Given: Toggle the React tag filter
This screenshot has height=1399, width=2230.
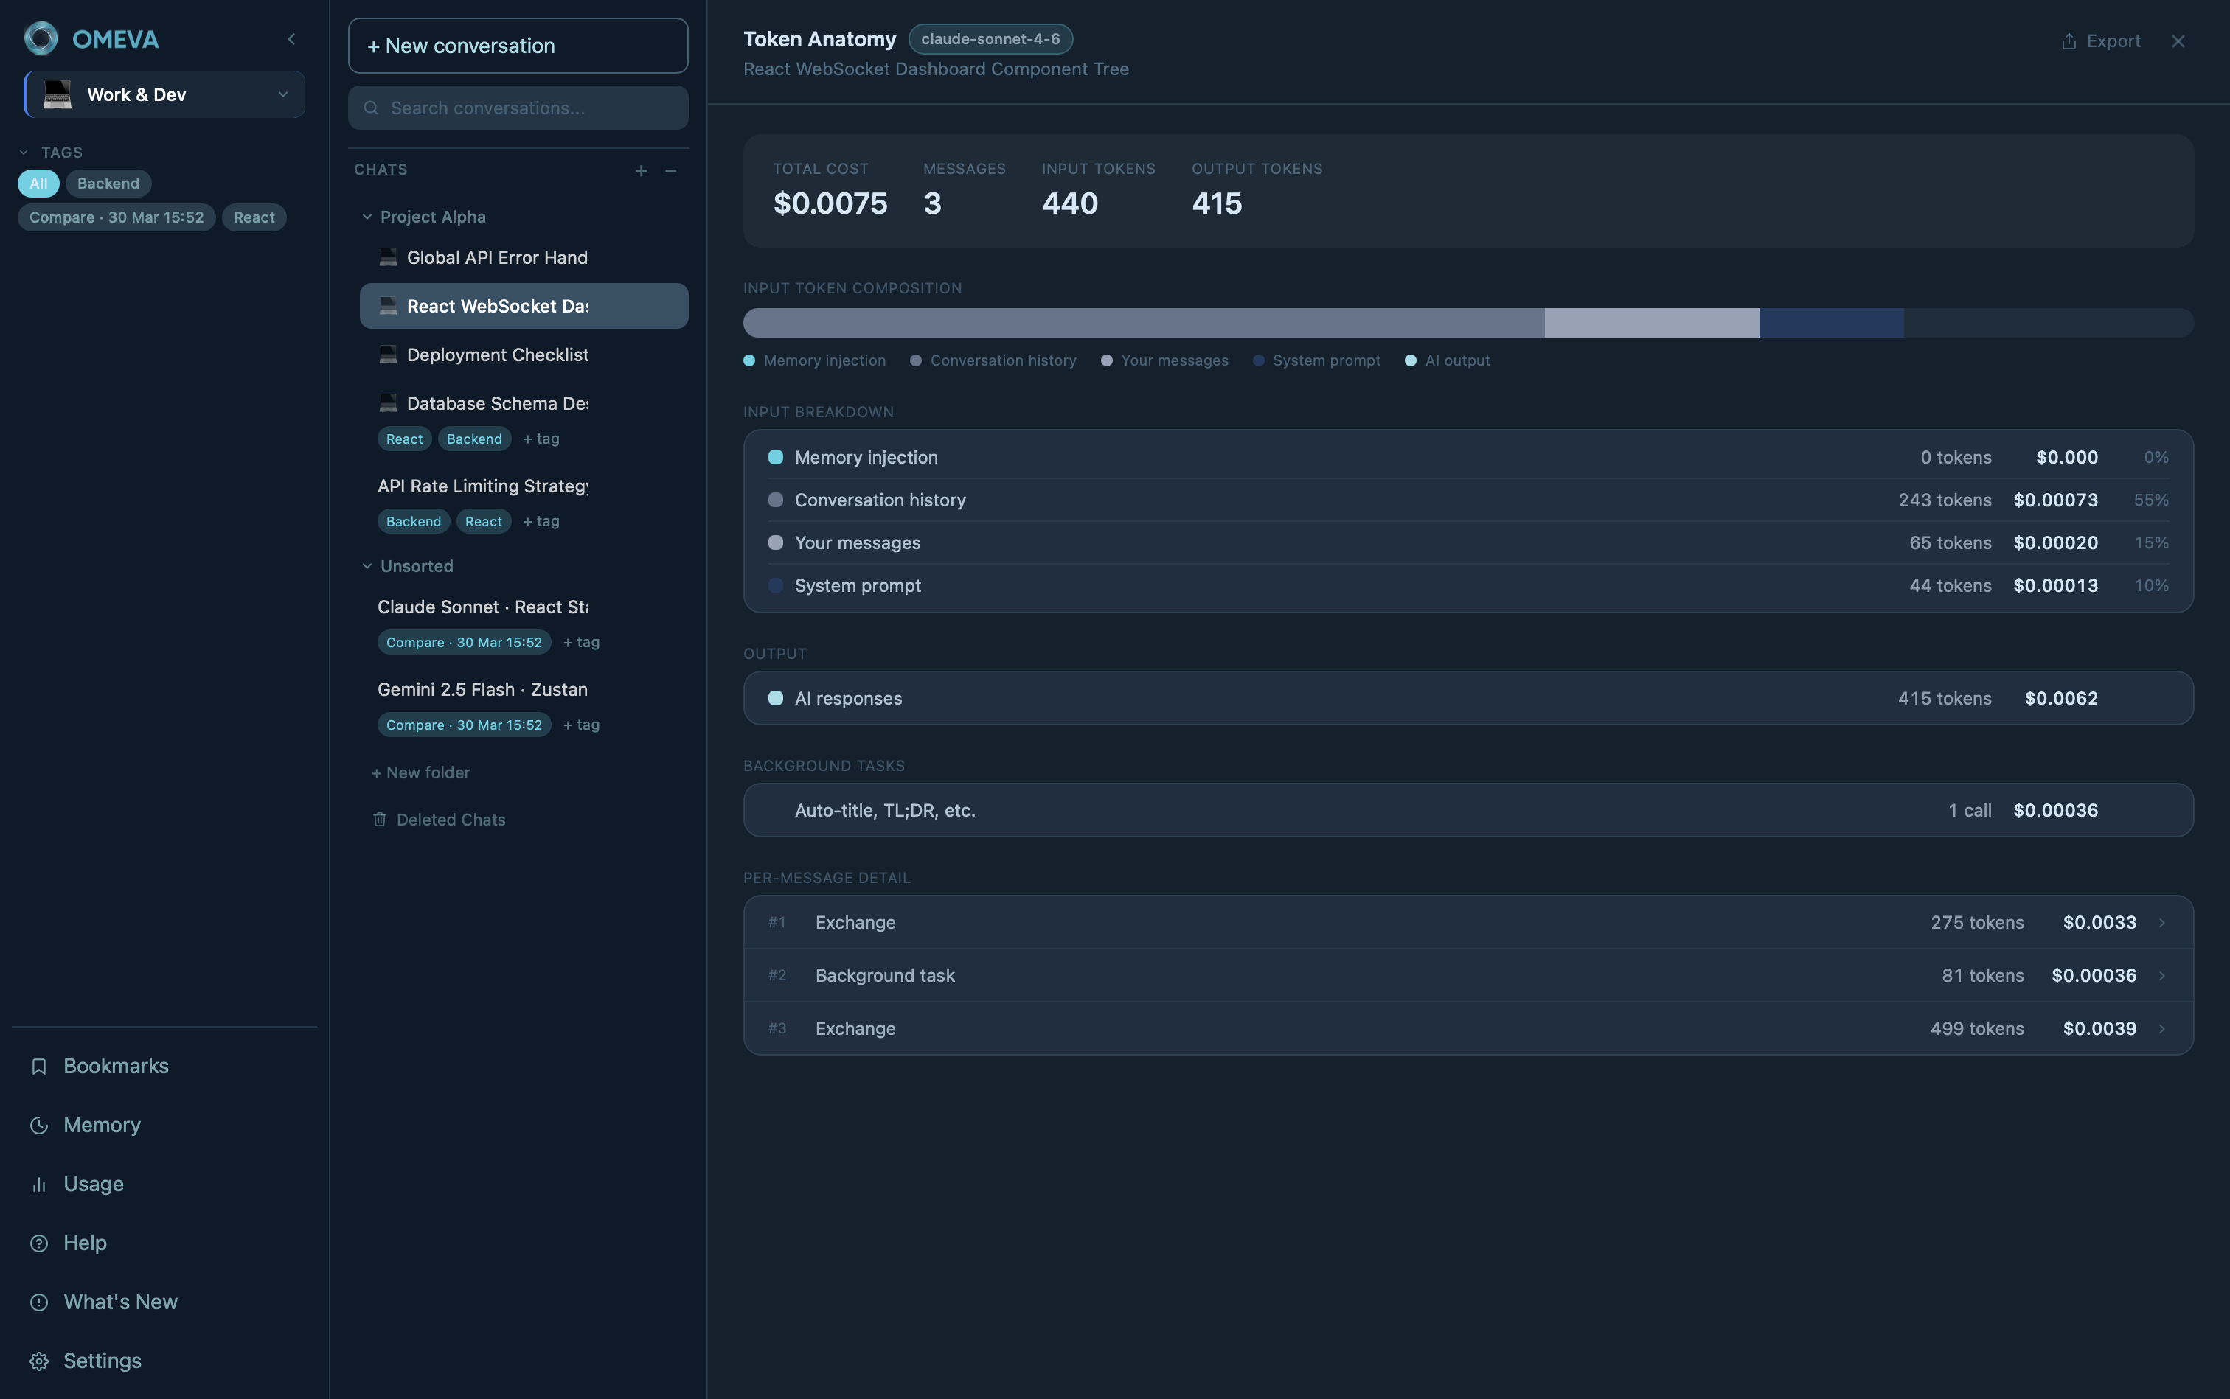Looking at the screenshot, I should click(254, 217).
